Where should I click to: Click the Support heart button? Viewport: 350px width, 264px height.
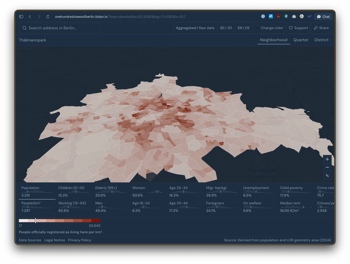(298, 28)
